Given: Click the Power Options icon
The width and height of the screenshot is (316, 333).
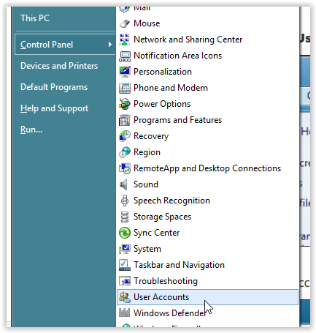Looking at the screenshot, I should [x=125, y=104].
